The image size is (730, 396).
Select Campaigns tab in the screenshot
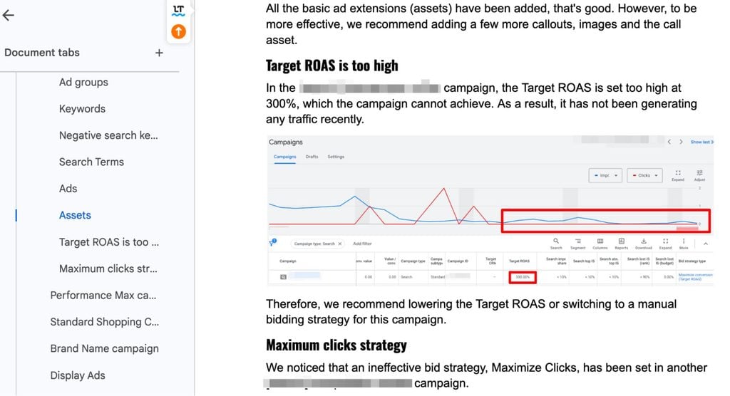pos(284,157)
